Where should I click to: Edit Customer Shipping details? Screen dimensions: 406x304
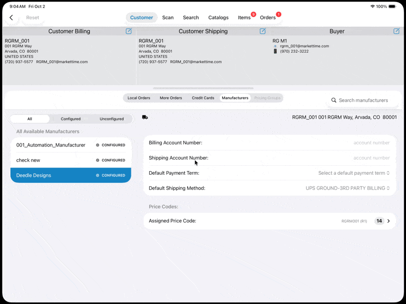tap(262, 31)
